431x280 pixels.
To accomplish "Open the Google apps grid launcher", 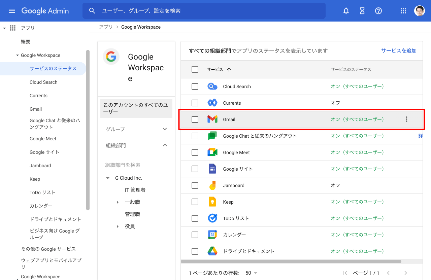I will (403, 11).
